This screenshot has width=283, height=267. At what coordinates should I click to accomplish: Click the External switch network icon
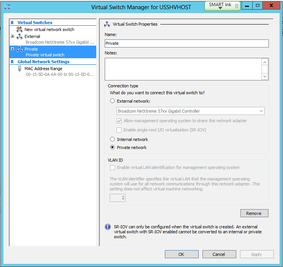point(19,36)
